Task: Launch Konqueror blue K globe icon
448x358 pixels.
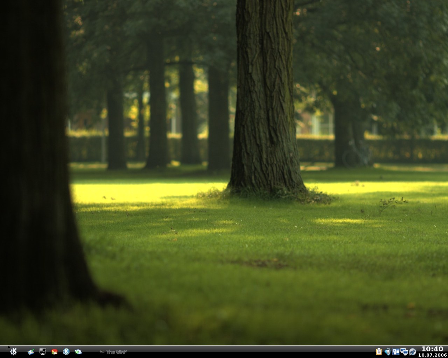Action: 66,352
